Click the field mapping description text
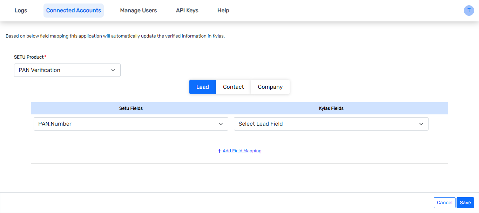479x213 pixels. tap(115, 36)
